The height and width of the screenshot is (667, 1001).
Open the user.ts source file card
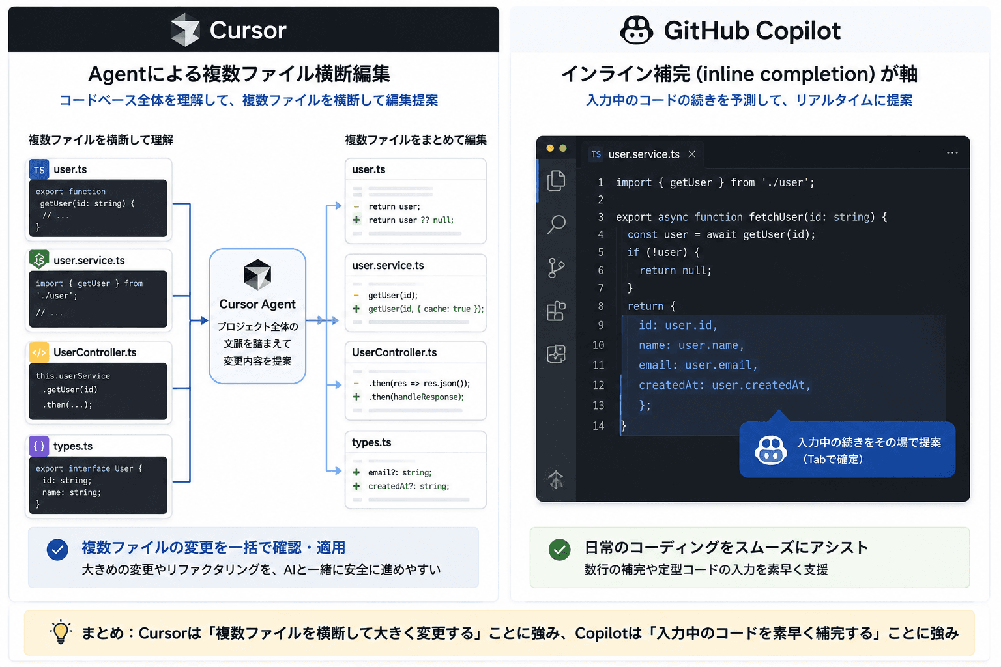click(x=98, y=199)
